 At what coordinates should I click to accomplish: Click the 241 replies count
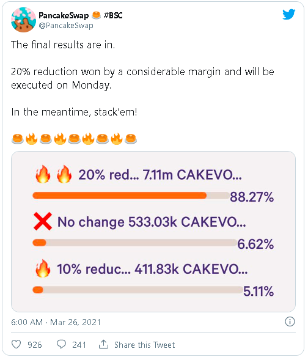[x=79, y=345]
